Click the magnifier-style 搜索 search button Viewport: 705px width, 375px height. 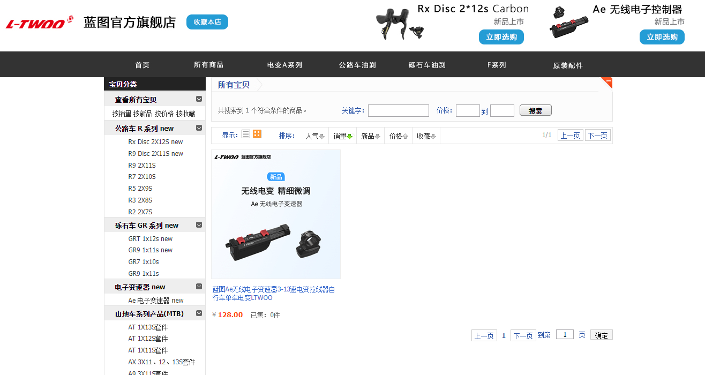pyautogui.click(x=535, y=110)
